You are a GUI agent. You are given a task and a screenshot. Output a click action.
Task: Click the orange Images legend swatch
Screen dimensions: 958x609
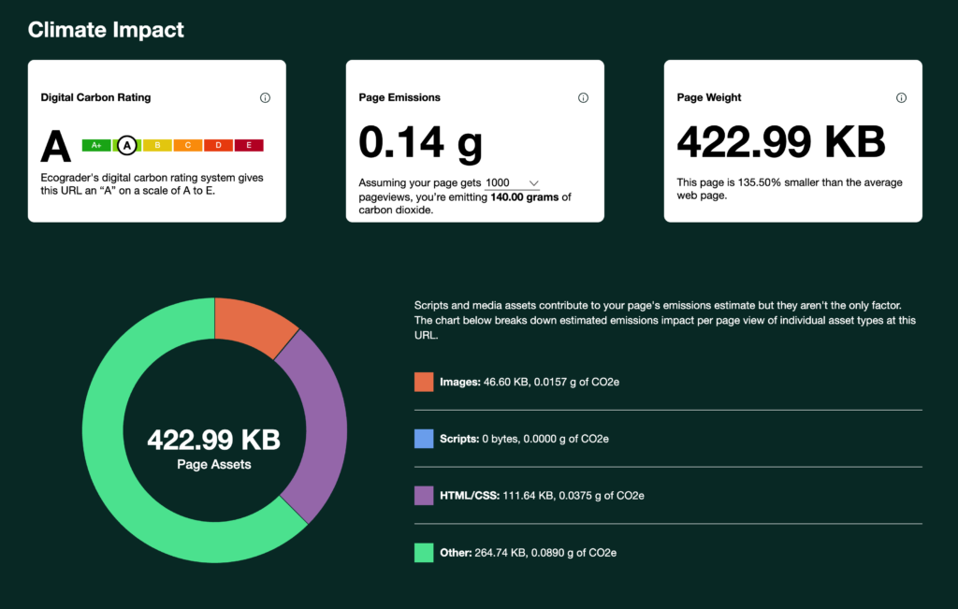coord(424,382)
